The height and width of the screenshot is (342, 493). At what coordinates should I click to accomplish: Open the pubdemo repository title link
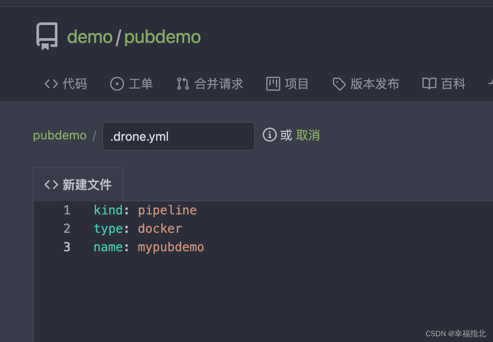[x=162, y=37]
